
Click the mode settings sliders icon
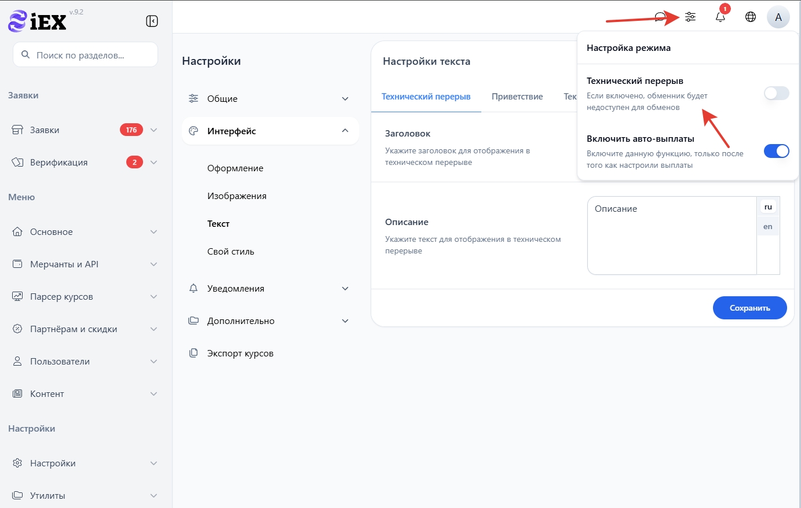click(x=690, y=17)
